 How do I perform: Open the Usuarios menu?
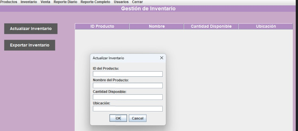point(121,2)
